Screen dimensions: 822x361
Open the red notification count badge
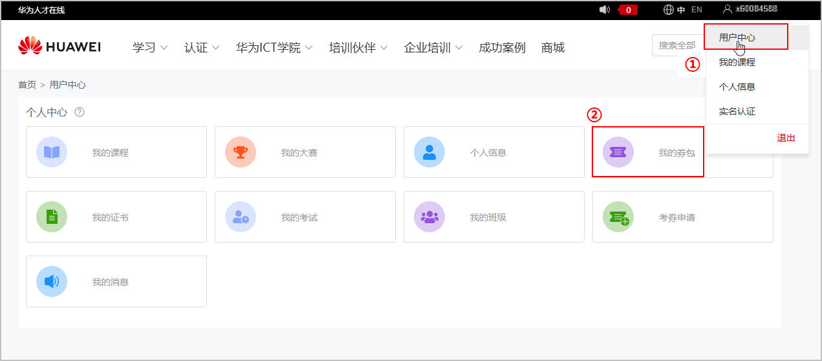(628, 10)
